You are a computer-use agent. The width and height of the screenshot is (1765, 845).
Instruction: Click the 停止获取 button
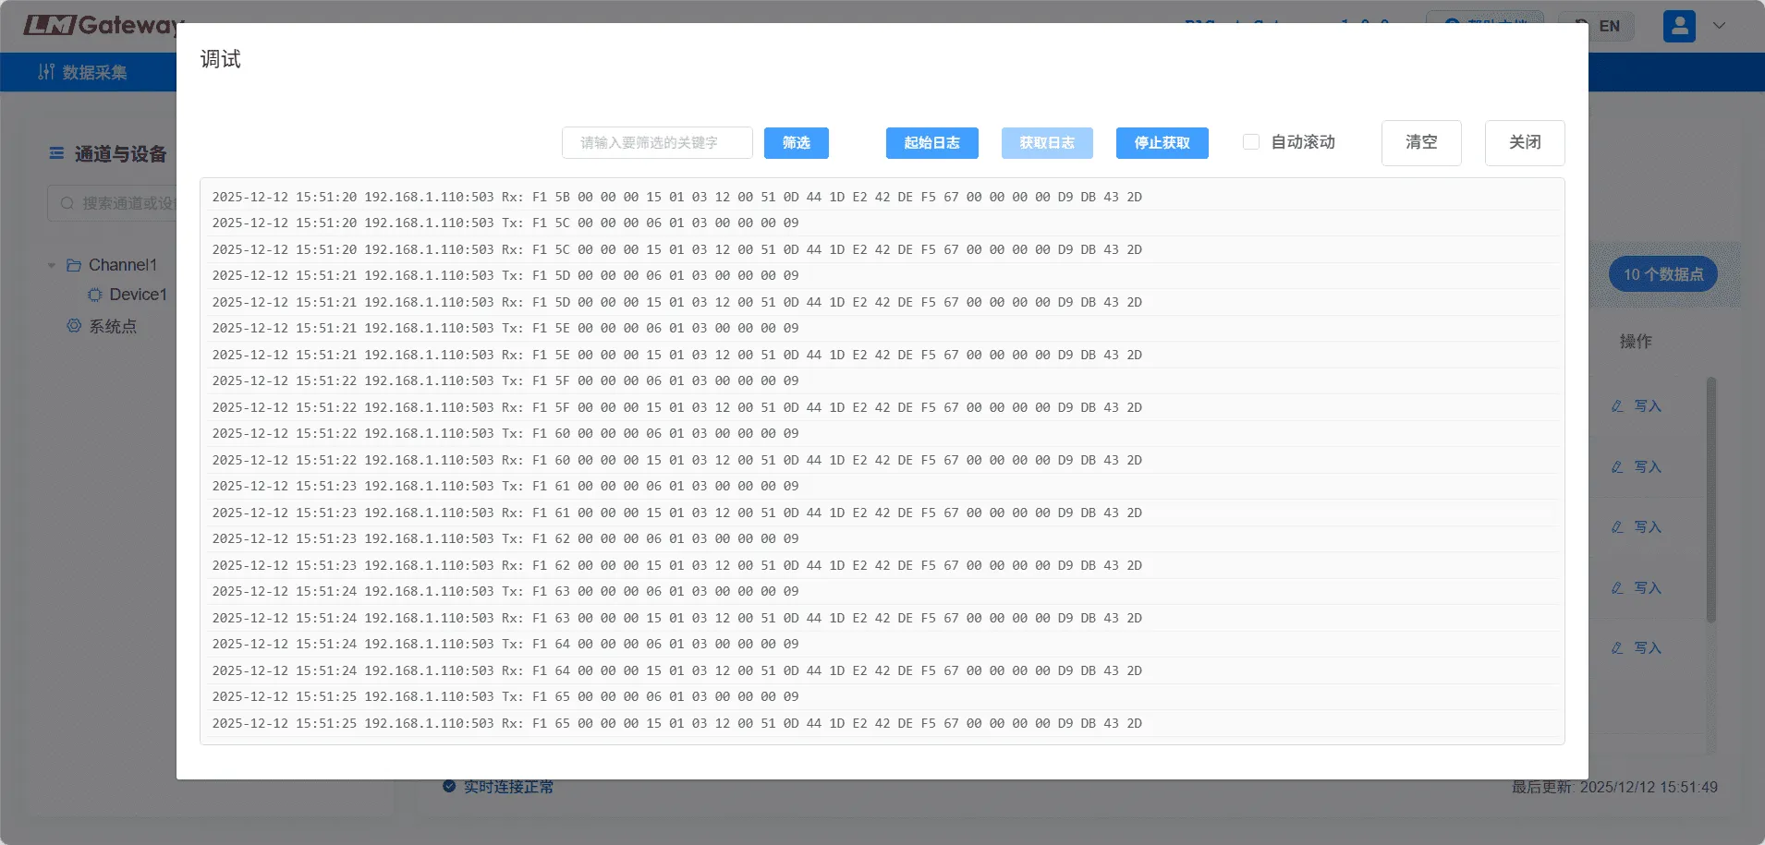click(1162, 143)
